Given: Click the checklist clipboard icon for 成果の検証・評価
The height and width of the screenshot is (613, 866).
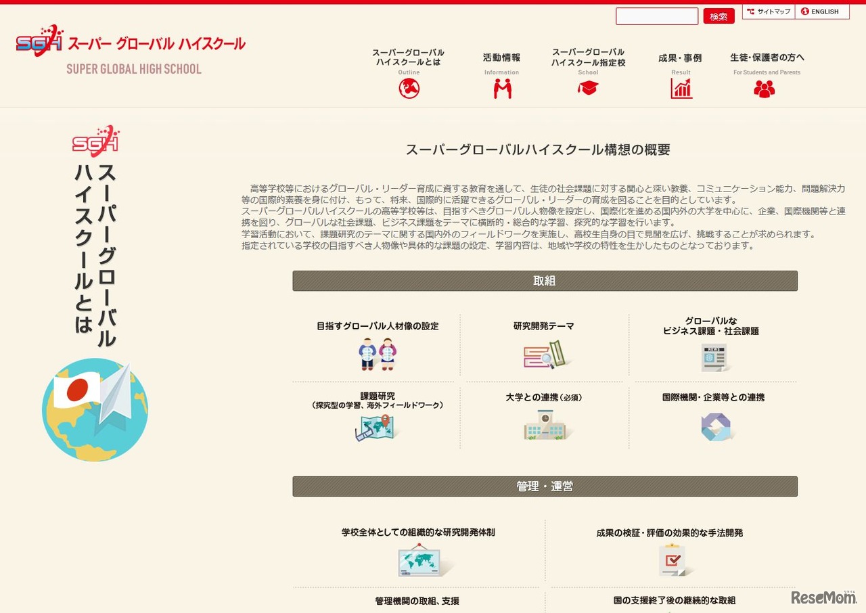Looking at the screenshot, I should click(x=673, y=562).
